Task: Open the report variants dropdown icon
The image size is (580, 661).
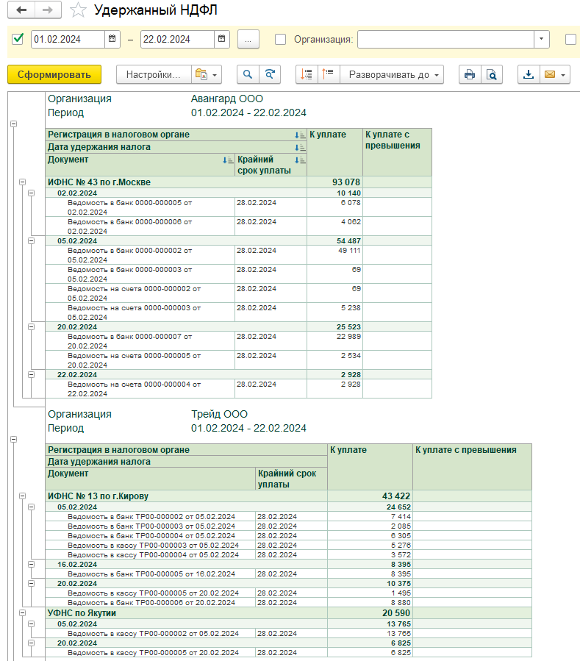Action: (207, 74)
